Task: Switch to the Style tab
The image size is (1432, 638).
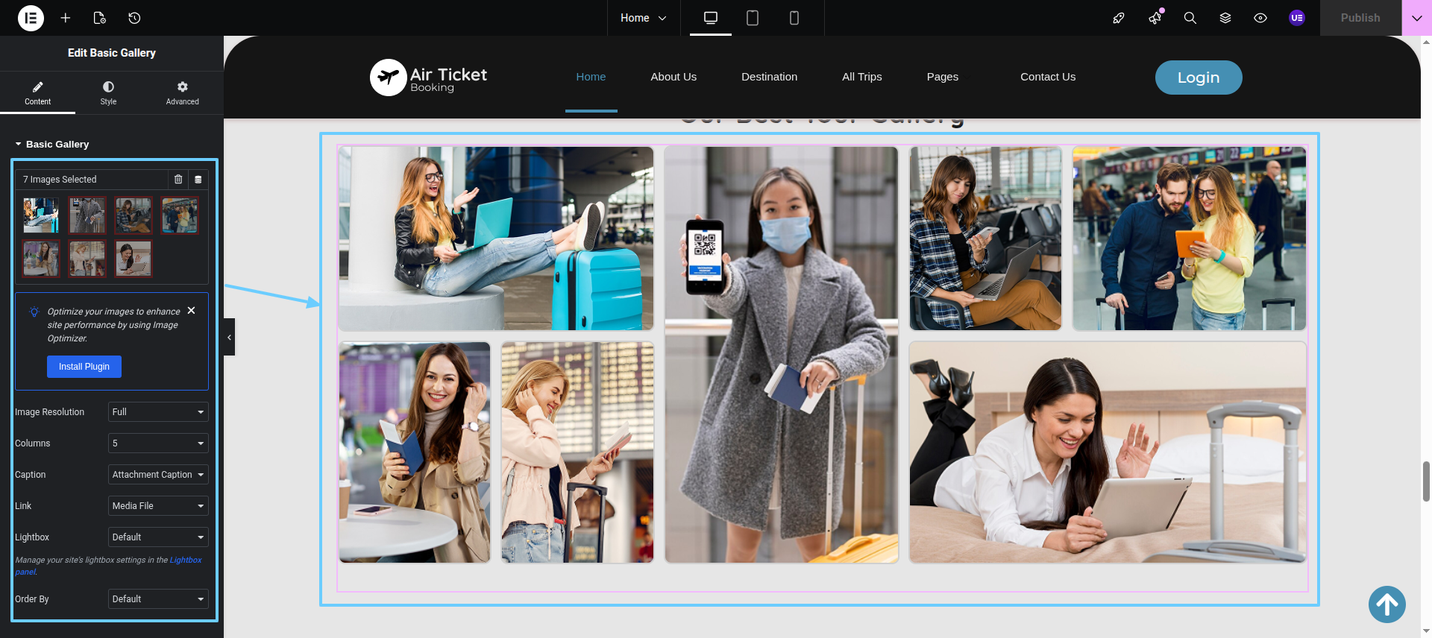Action: [108, 93]
